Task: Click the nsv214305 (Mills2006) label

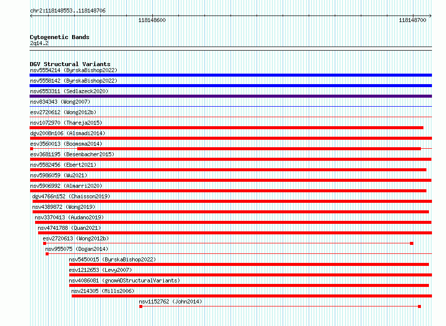Action: [103, 291]
